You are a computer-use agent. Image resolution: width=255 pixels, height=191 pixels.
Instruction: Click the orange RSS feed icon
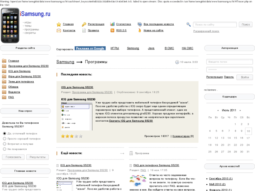point(112,30)
